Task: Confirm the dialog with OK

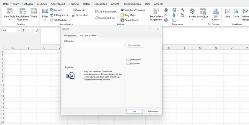Action: [135, 111]
